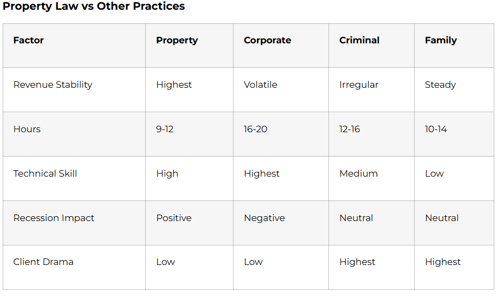Click the 'Property Law vs Other Practices' heading
Viewport: 497px width, 298px height.
(94, 7)
